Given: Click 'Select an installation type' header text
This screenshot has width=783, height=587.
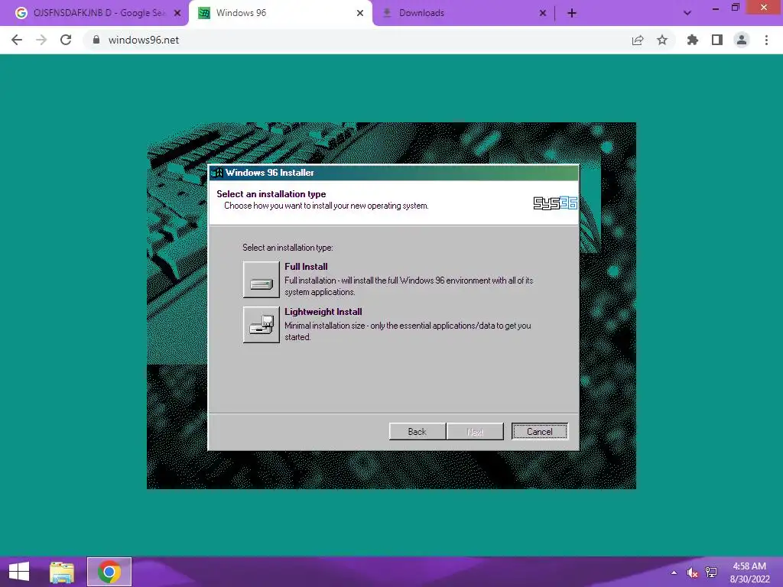Looking at the screenshot, I should coord(271,193).
